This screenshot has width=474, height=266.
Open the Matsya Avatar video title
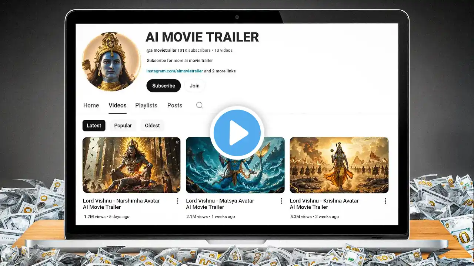(220, 204)
